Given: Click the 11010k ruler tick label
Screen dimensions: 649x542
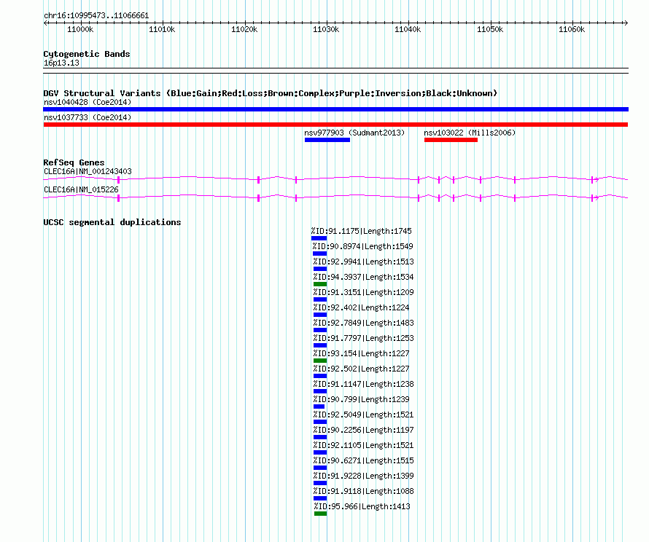Looking at the screenshot, I should click(x=162, y=29).
